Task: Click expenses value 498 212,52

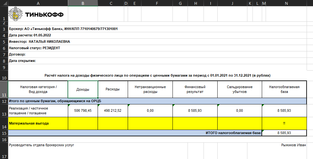Action: 113,110
